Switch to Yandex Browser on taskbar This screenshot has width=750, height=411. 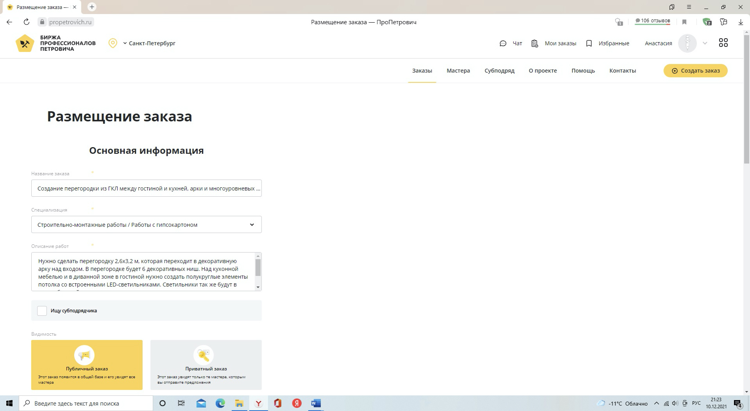click(x=258, y=403)
